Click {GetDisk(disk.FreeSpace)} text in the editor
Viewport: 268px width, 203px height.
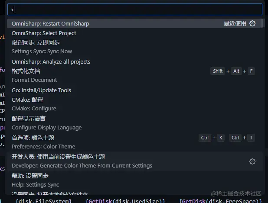click(220, 201)
